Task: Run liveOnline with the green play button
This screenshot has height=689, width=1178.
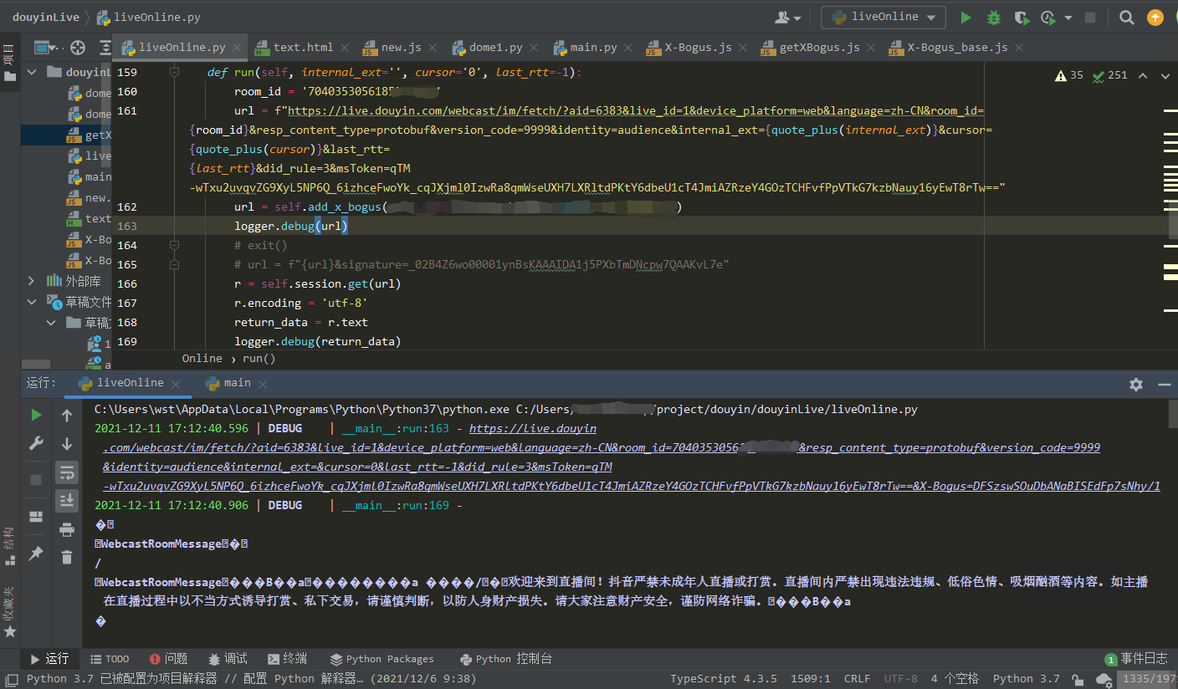Action: point(966,18)
